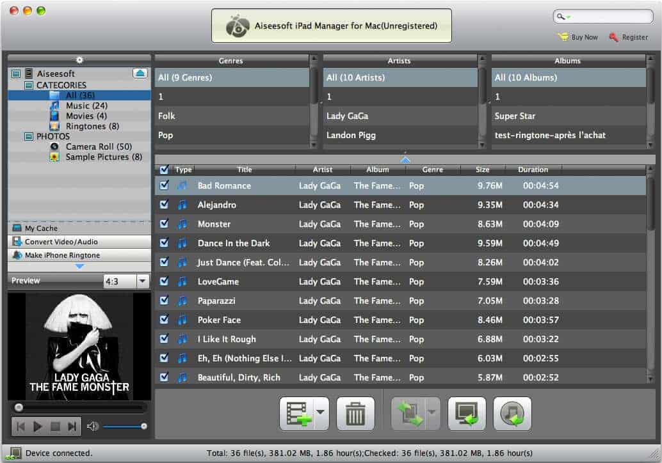Click the Add File filmstrip icon
This screenshot has width=662, height=463.
click(x=298, y=414)
